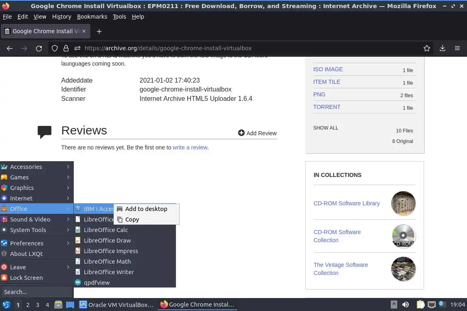Focus the start menu Search field
This screenshot has width=467, height=311.
[36, 292]
